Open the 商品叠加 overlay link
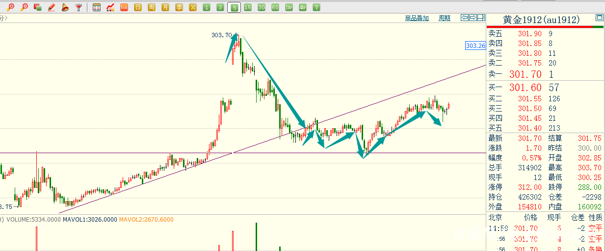The width and height of the screenshot is (605, 251). (417, 18)
